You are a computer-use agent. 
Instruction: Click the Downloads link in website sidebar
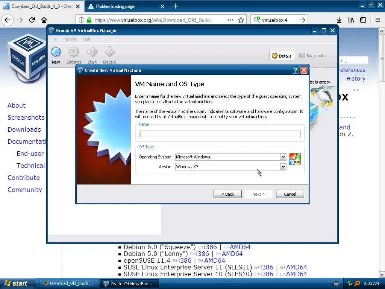[24, 129]
